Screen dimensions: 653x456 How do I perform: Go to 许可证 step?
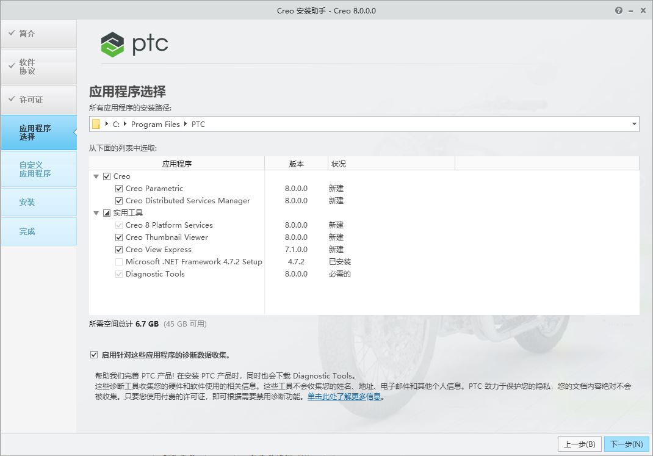point(38,100)
